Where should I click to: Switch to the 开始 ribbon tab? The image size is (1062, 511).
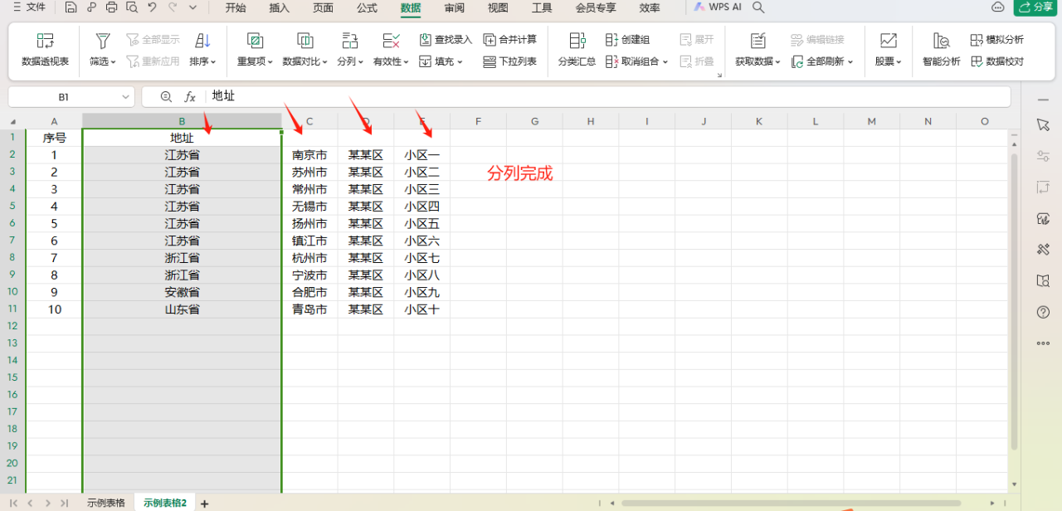(236, 8)
